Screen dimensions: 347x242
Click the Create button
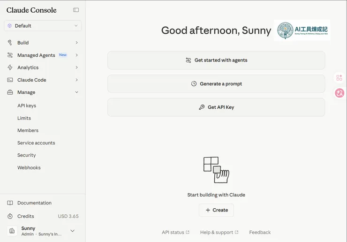coord(216,210)
